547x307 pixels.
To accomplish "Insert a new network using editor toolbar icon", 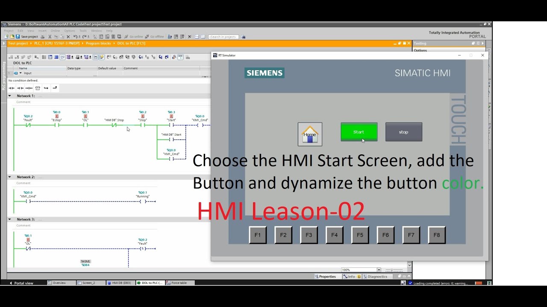I will [x=11, y=57].
